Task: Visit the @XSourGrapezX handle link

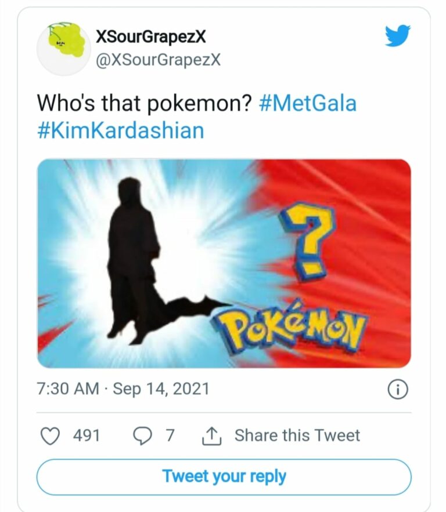Action: click(x=158, y=60)
